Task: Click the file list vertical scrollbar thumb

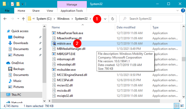Action: (184, 59)
